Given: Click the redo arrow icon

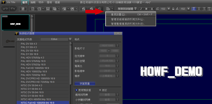Looking at the screenshot, I should (13, 9).
